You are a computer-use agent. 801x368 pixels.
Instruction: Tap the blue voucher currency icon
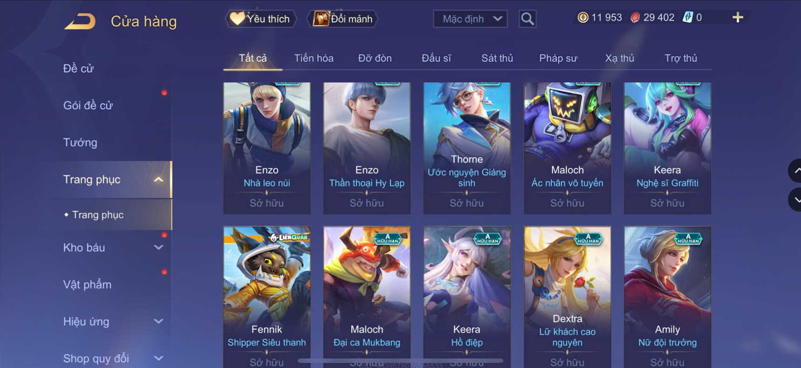pyautogui.click(x=687, y=18)
